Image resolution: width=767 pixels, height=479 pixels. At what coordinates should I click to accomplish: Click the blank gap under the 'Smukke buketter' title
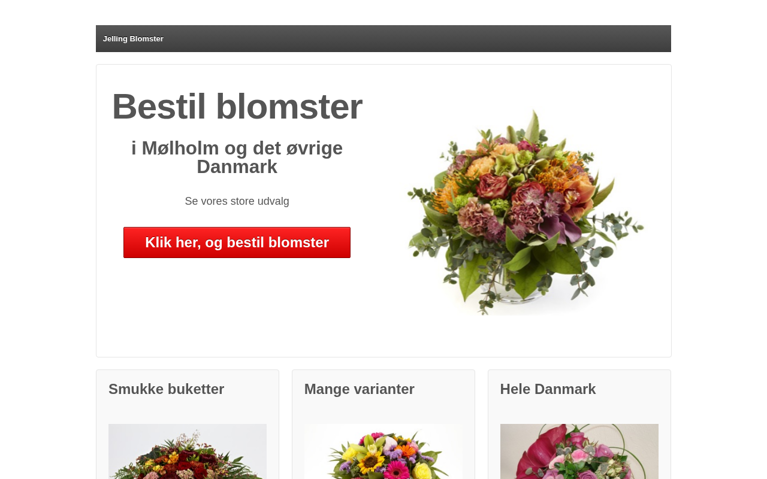point(188,411)
